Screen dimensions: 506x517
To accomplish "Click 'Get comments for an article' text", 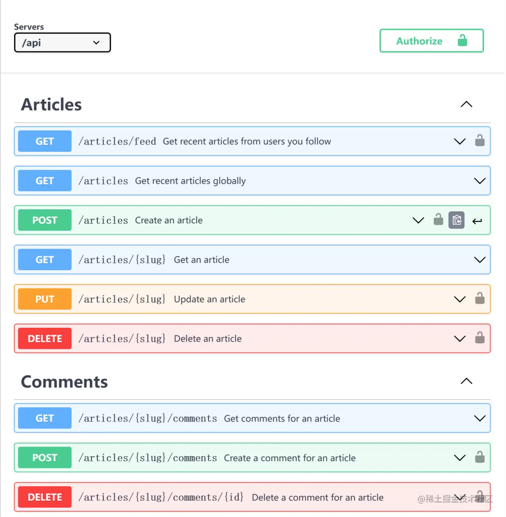I will pyautogui.click(x=282, y=418).
